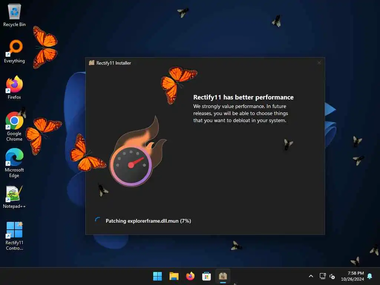380x285 pixels.
Task: Close the Rectify11 Installer window
Action: [x=319, y=63]
